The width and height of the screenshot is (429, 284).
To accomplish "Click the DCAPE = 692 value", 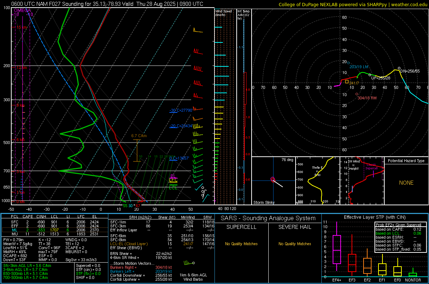I will (15, 256).
